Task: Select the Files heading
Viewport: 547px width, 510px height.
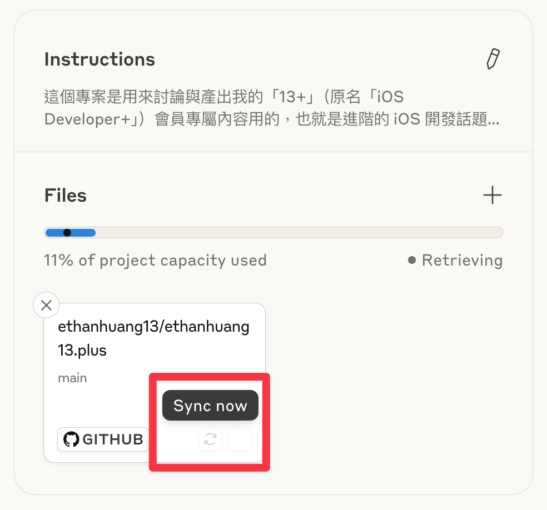Action: coord(65,195)
